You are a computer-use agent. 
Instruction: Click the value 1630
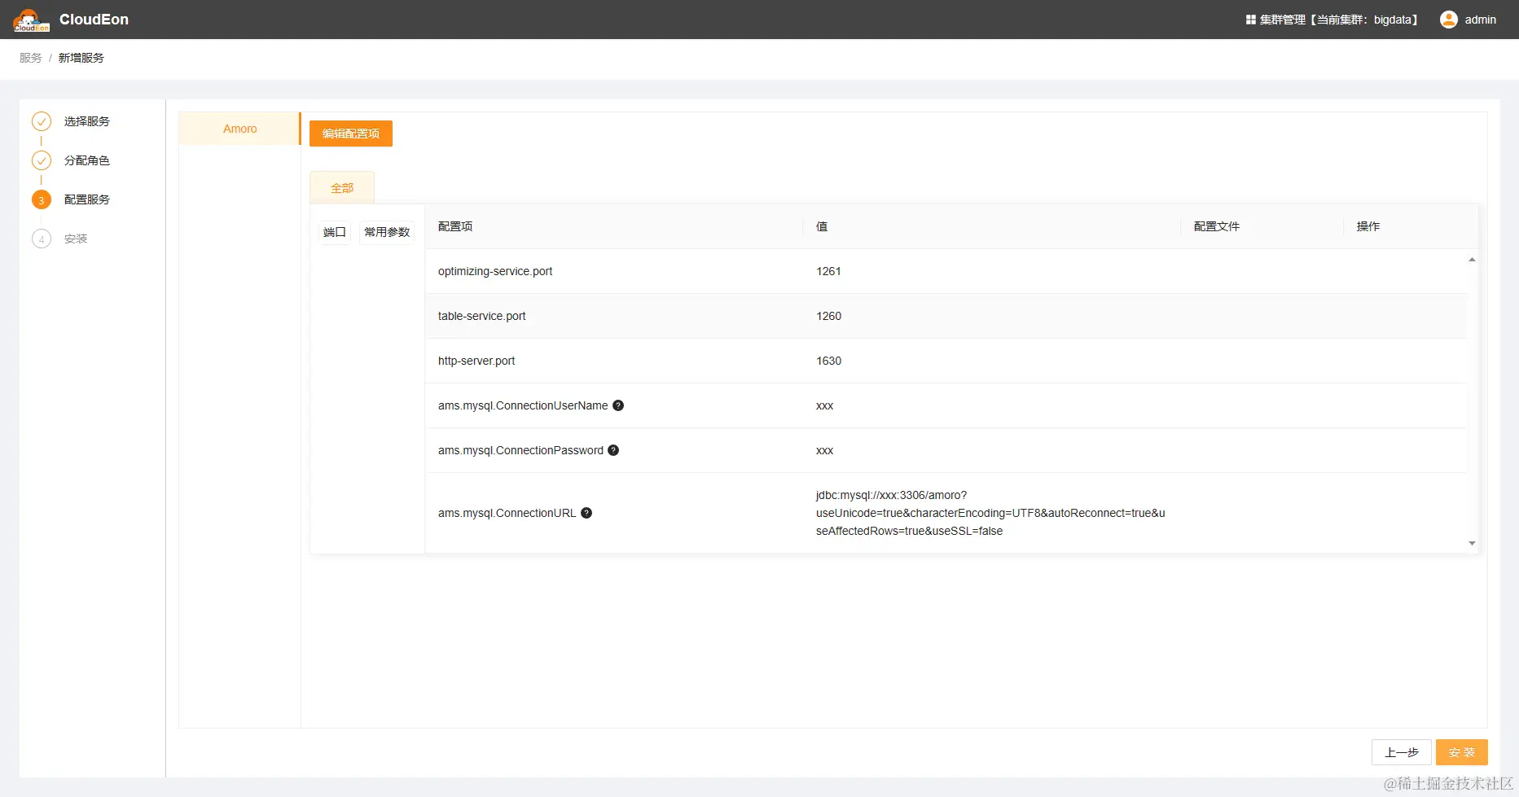[828, 361]
